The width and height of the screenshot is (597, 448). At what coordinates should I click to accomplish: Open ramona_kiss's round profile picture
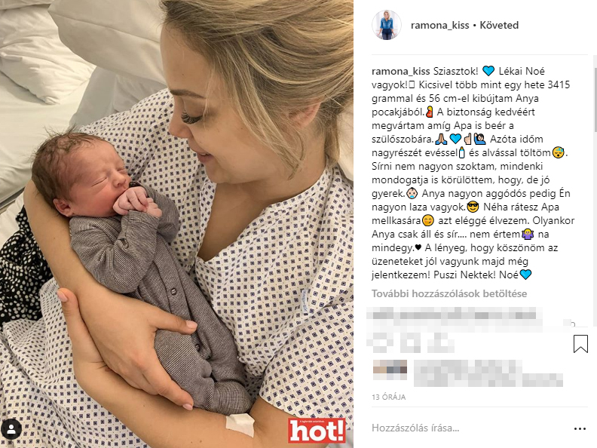387,25
